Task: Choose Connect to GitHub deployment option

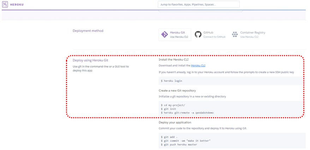Action: [x=210, y=35]
